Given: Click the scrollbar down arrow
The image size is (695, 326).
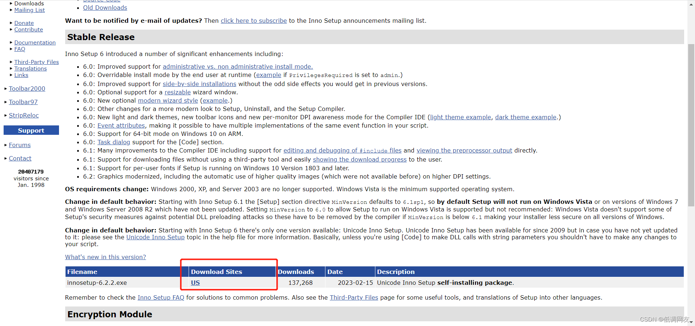Looking at the screenshot, I should tap(691, 322).
